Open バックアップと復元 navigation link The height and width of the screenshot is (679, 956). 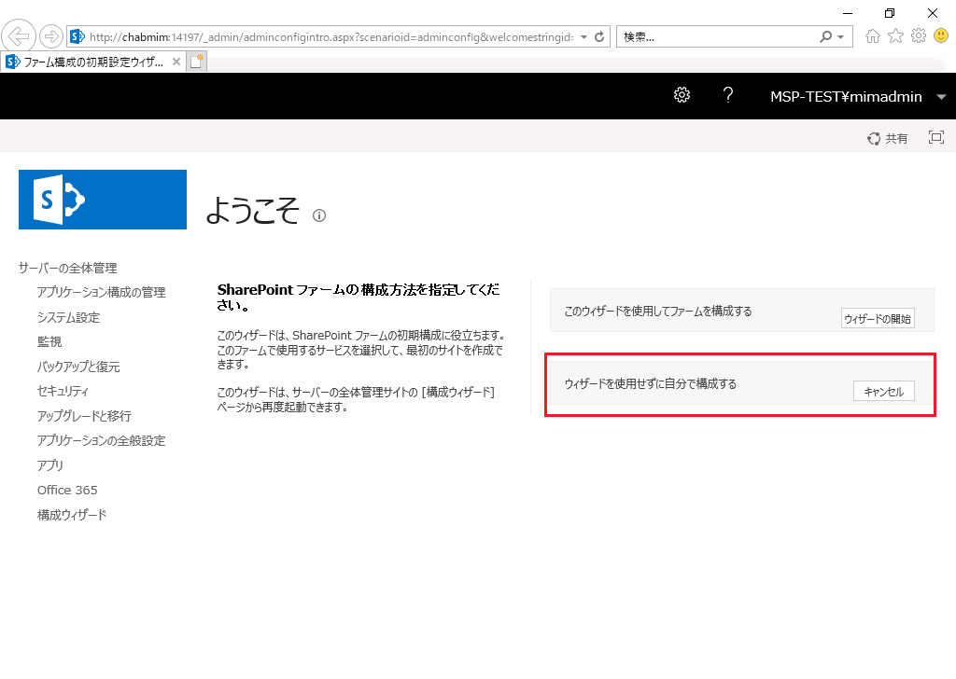point(78,367)
